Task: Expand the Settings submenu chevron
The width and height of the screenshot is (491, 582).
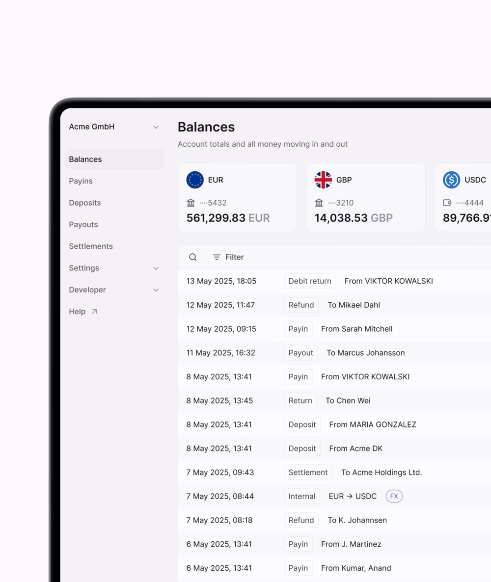Action: point(156,268)
